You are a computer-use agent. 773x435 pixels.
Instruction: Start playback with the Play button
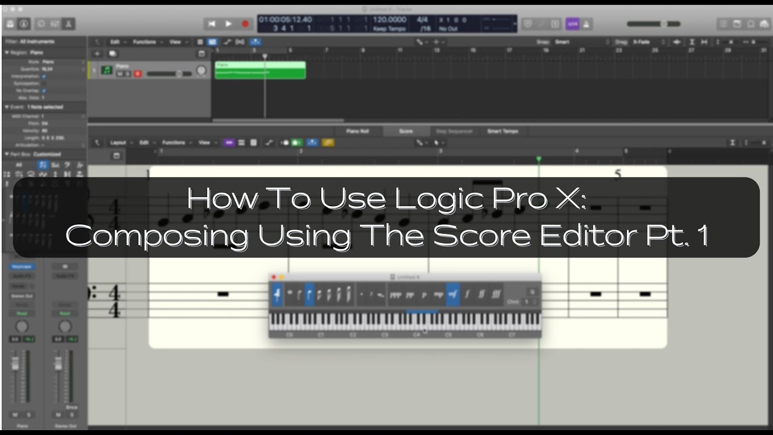point(228,24)
